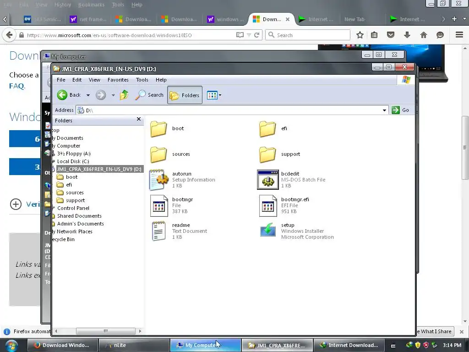
Task: Open a new Firefox tab with plus
Action: click(x=454, y=19)
